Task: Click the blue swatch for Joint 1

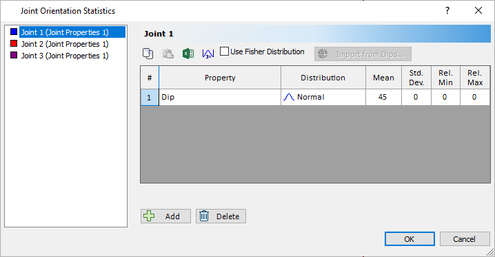Action: (14, 32)
